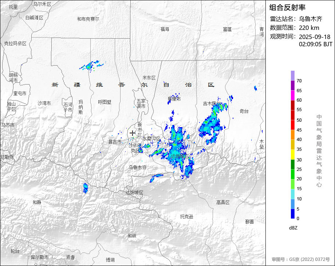The image size is (335, 266).
Task: Click the legend tick label 45
Action: pyautogui.click(x=299, y=130)
